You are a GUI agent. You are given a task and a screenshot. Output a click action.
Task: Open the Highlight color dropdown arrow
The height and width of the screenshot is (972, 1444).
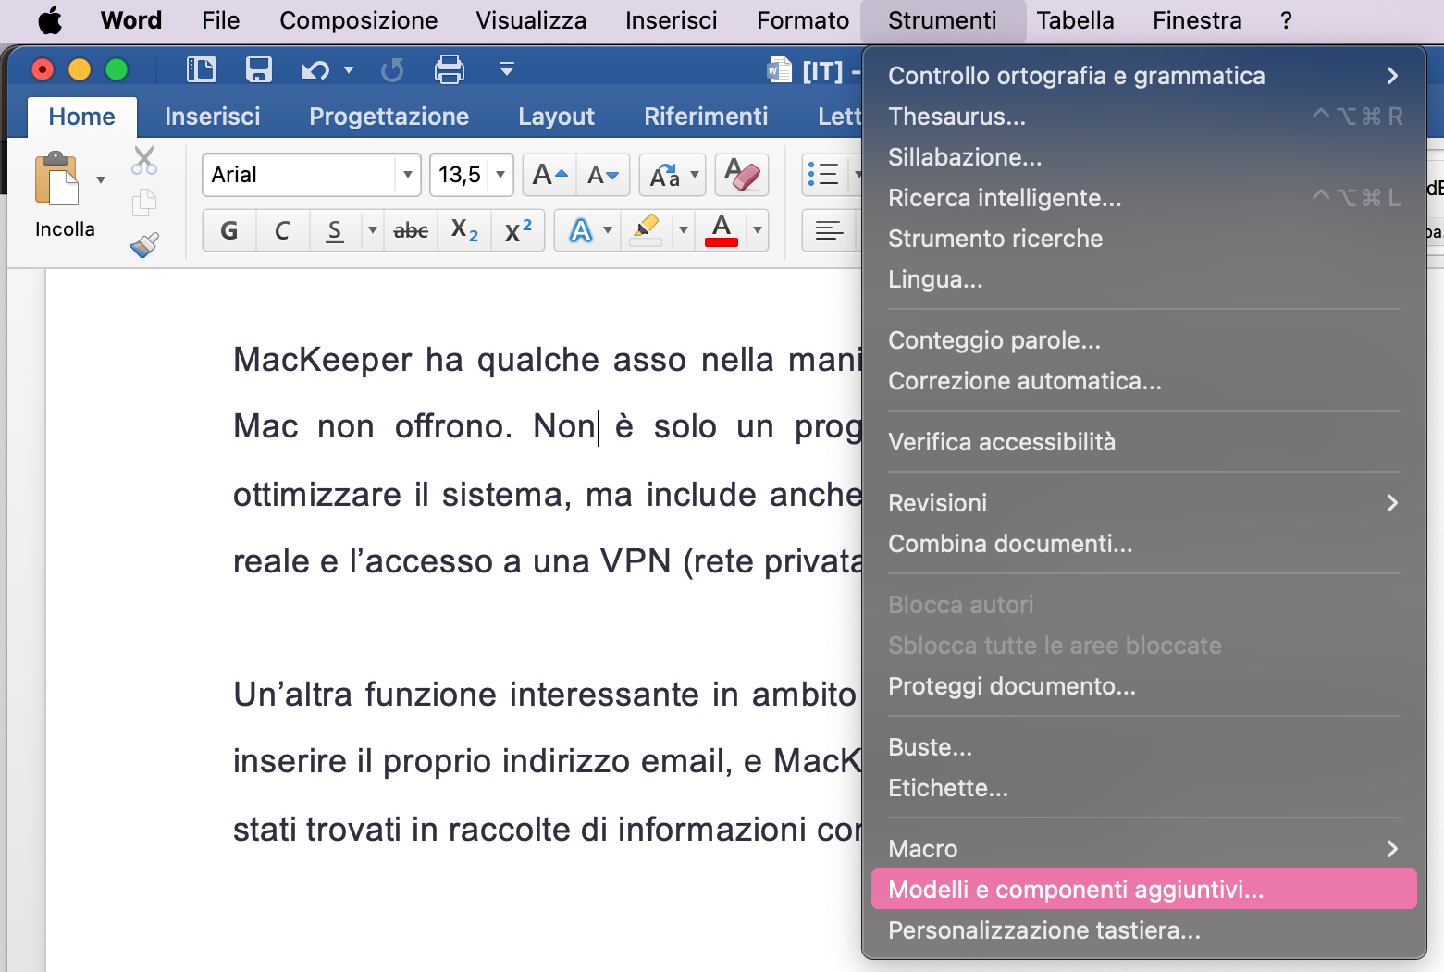tap(683, 230)
